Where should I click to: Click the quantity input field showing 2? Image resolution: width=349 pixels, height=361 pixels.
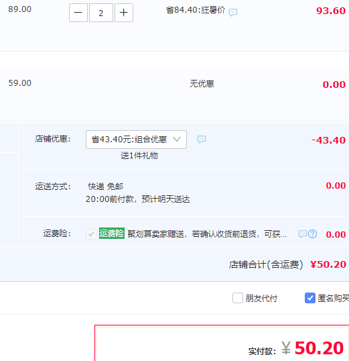click(x=101, y=13)
